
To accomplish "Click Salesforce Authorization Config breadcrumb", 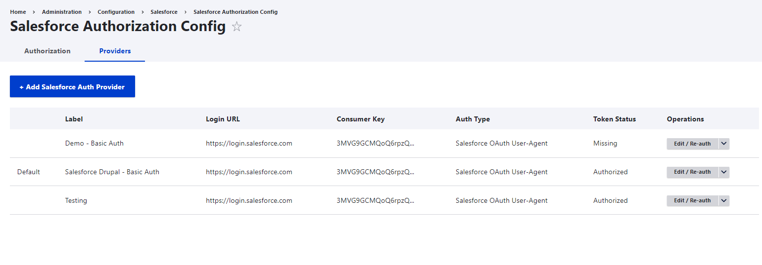I will [235, 12].
